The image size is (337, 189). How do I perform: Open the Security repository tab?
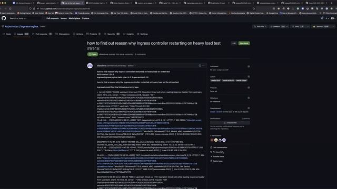click(x=112, y=34)
